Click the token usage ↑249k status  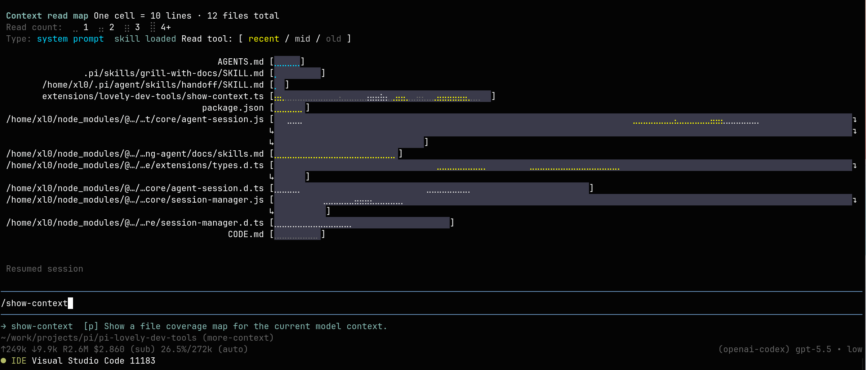coord(13,349)
